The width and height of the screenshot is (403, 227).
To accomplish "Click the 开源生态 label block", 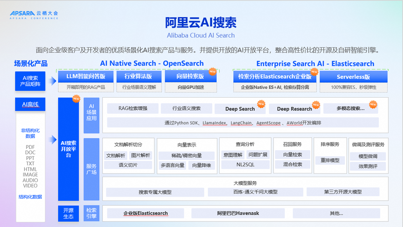I will point(68,213).
